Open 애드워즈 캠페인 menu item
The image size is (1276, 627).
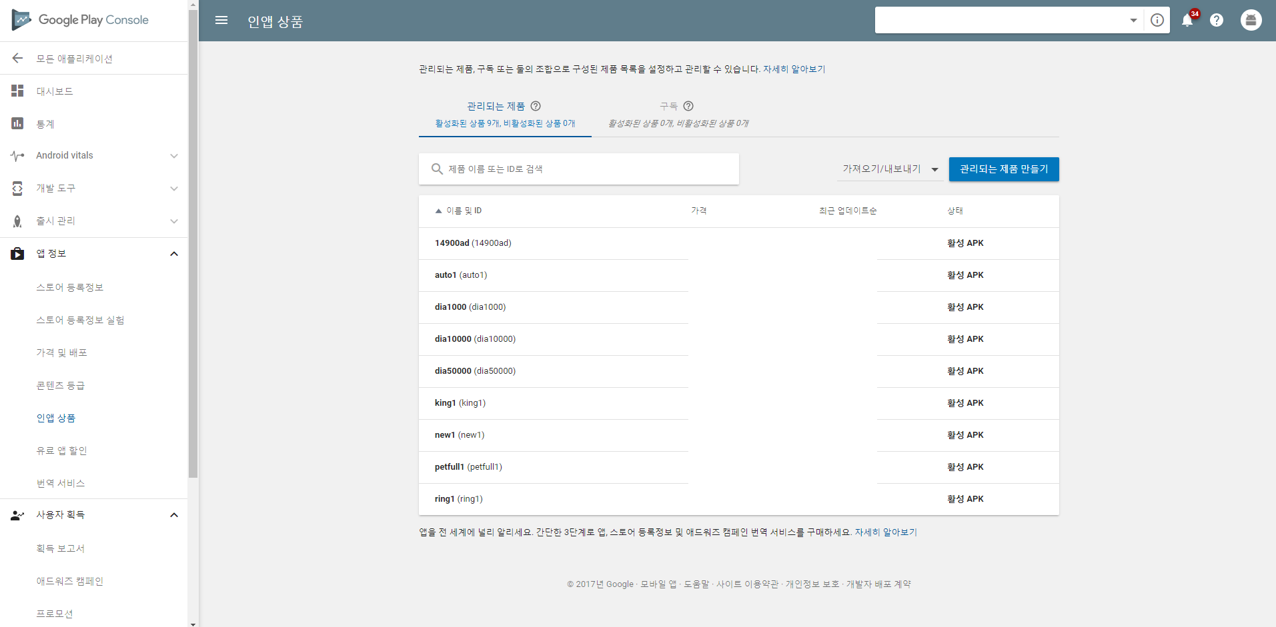click(69, 581)
